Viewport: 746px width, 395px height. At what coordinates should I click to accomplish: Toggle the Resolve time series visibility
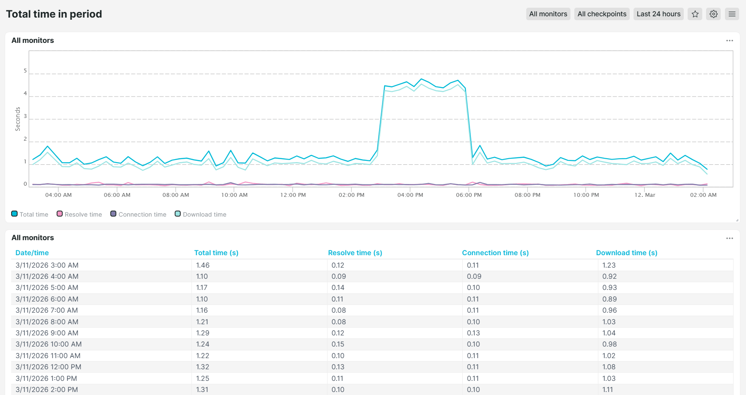coord(79,214)
